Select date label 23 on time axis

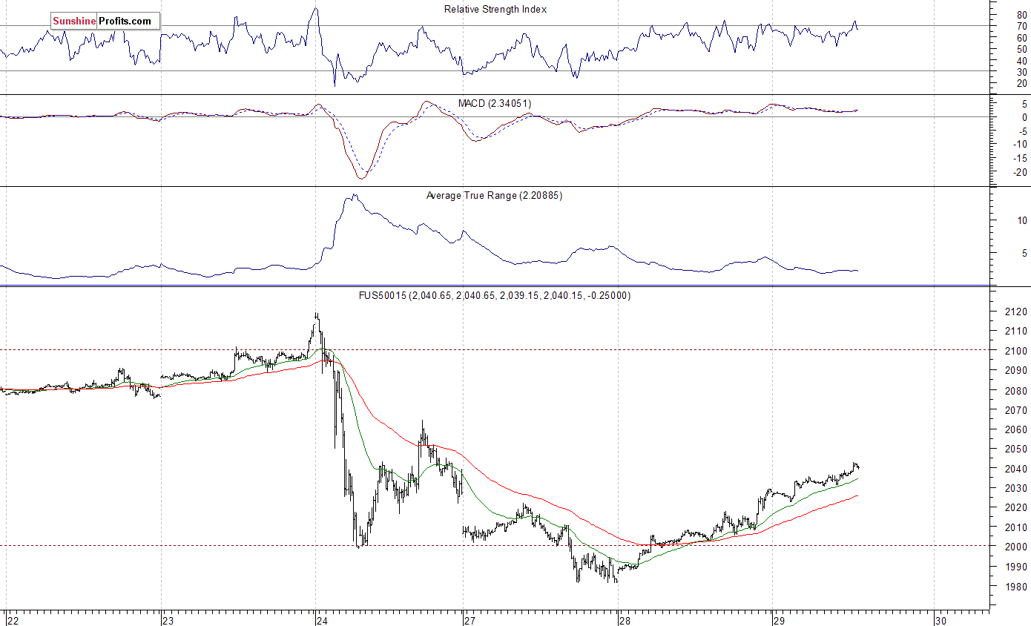pos(168,620)
